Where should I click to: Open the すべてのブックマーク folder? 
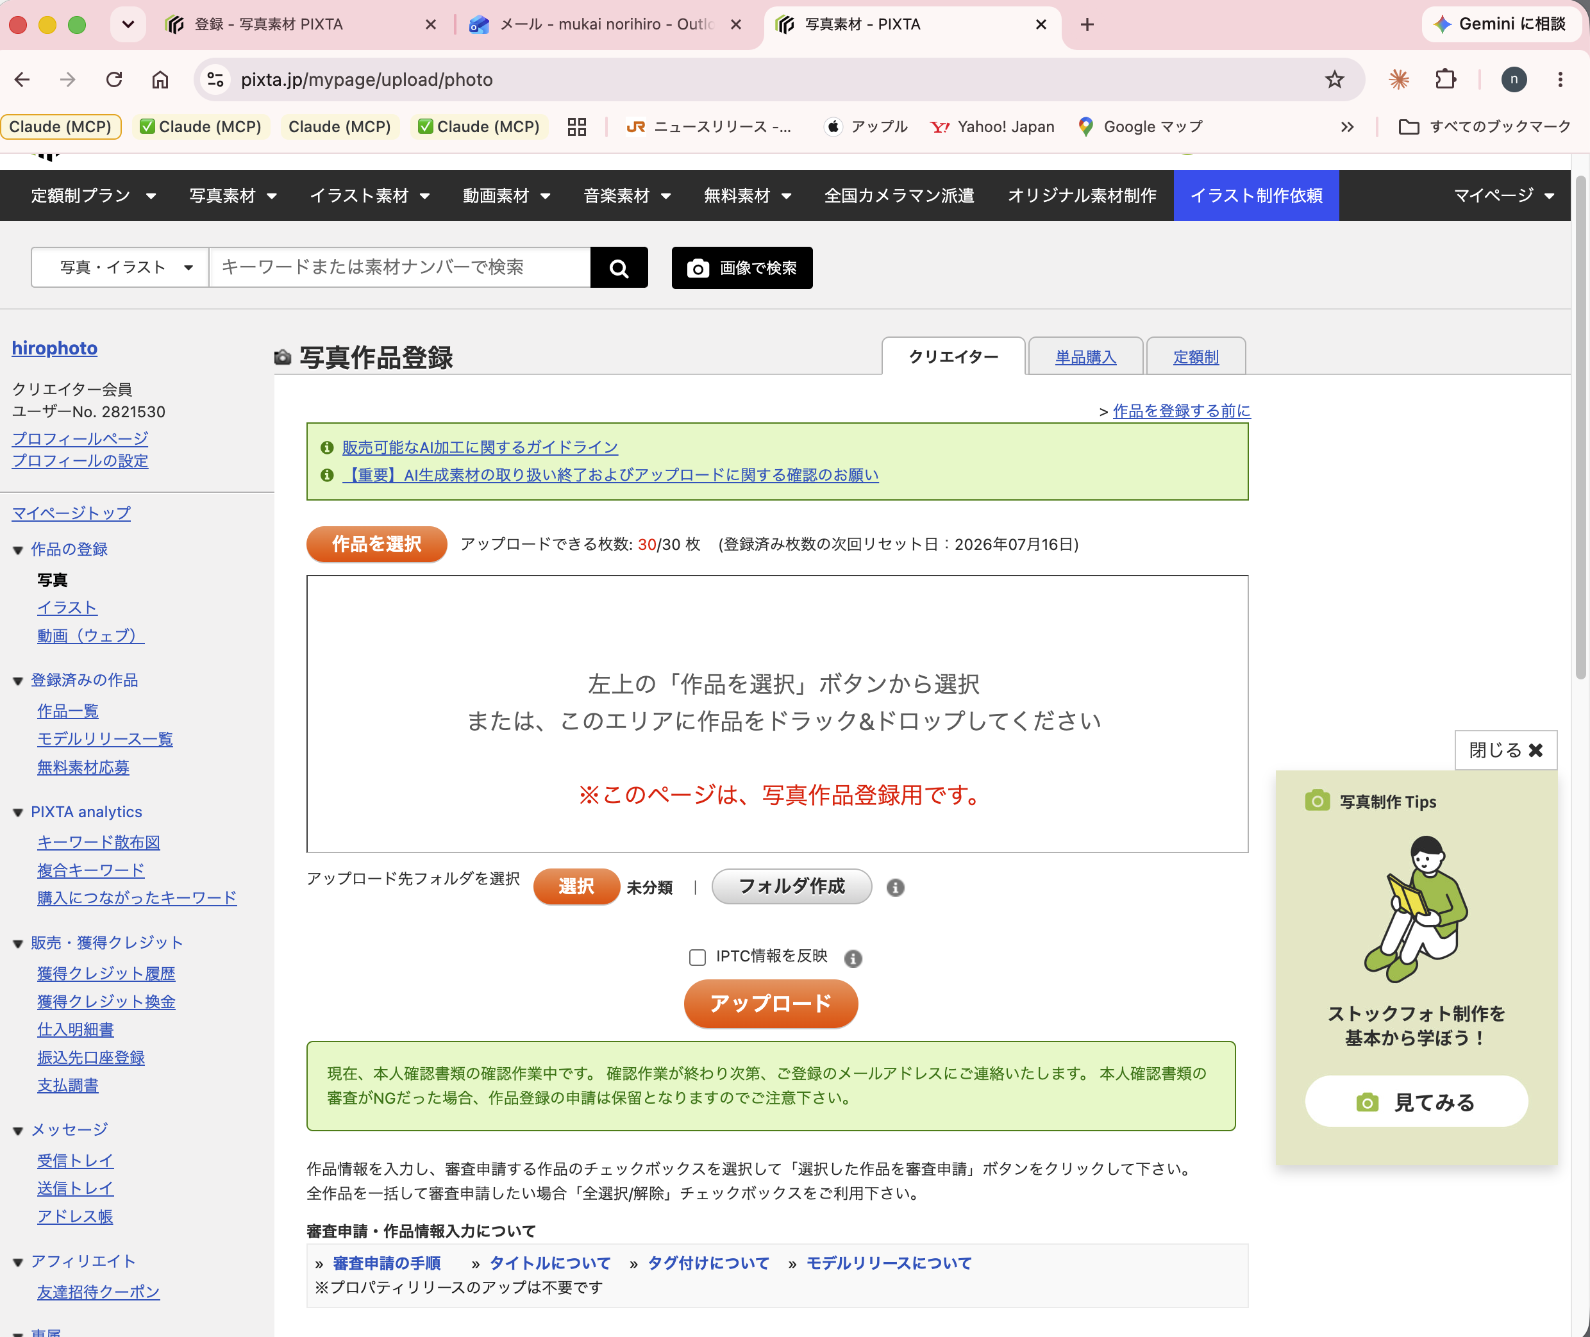point(1485,126)
